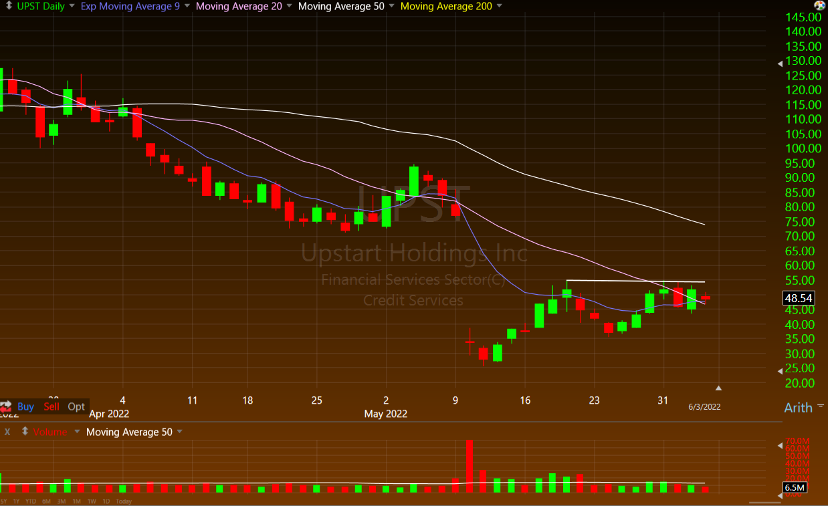Select Moving Average 50 label in Volume pane
This screenshot has height=506, width=828.
[x=129, y=432]
